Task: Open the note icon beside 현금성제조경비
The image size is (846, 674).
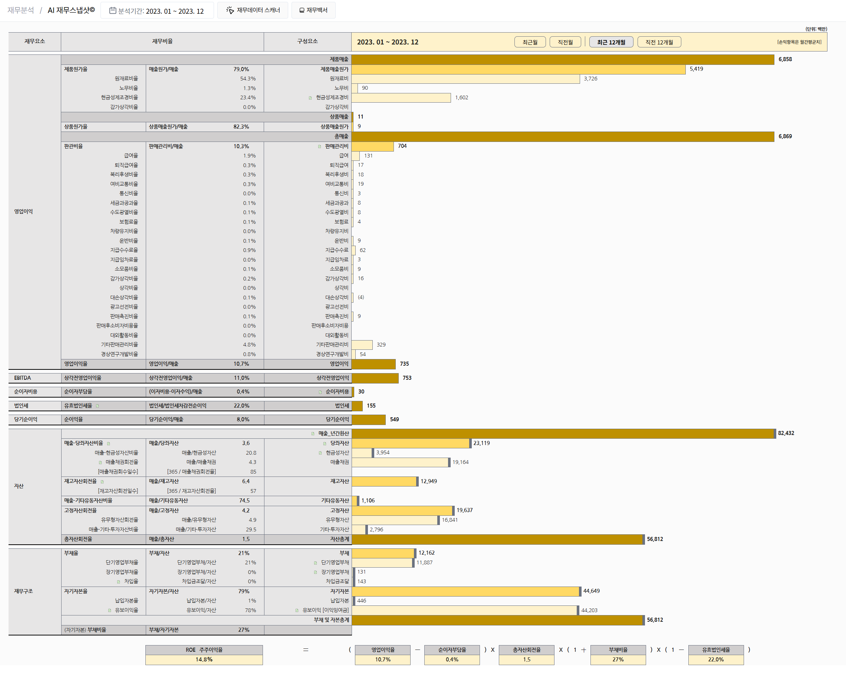Action: 310,98
